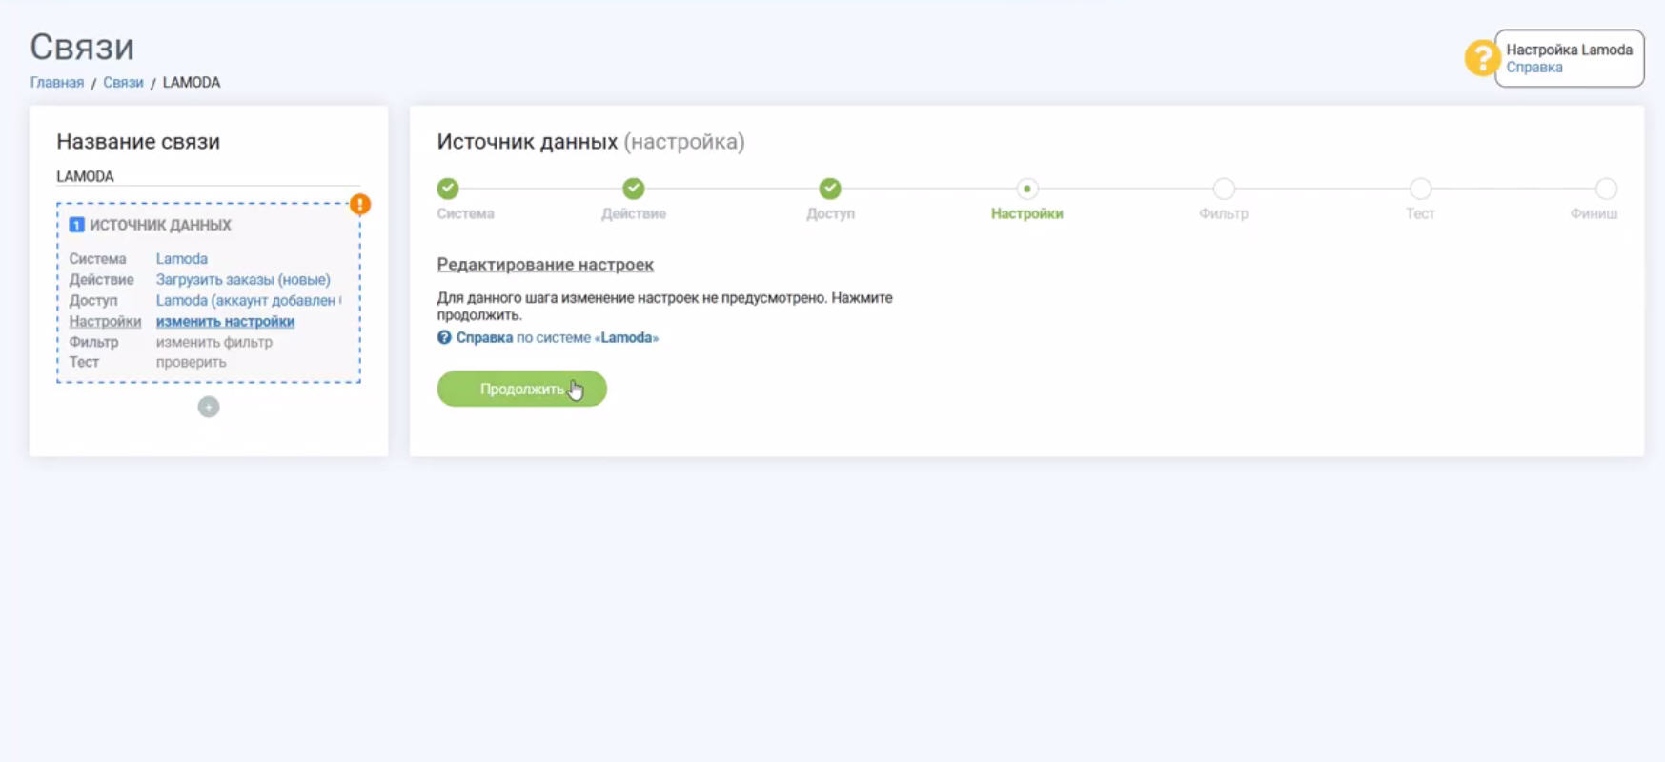Screen dimensions: 1665x762
Task: Open Главная breadcrumb link
Action: (x=57, y=82)
